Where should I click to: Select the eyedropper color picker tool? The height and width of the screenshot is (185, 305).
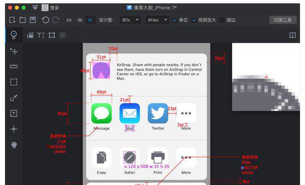click(x=14, y=98)
